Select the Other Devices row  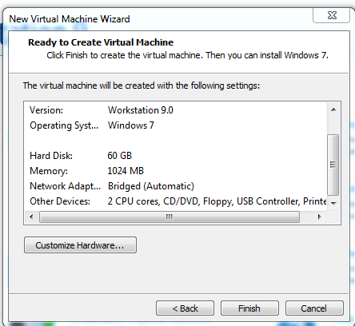(176, 201)
